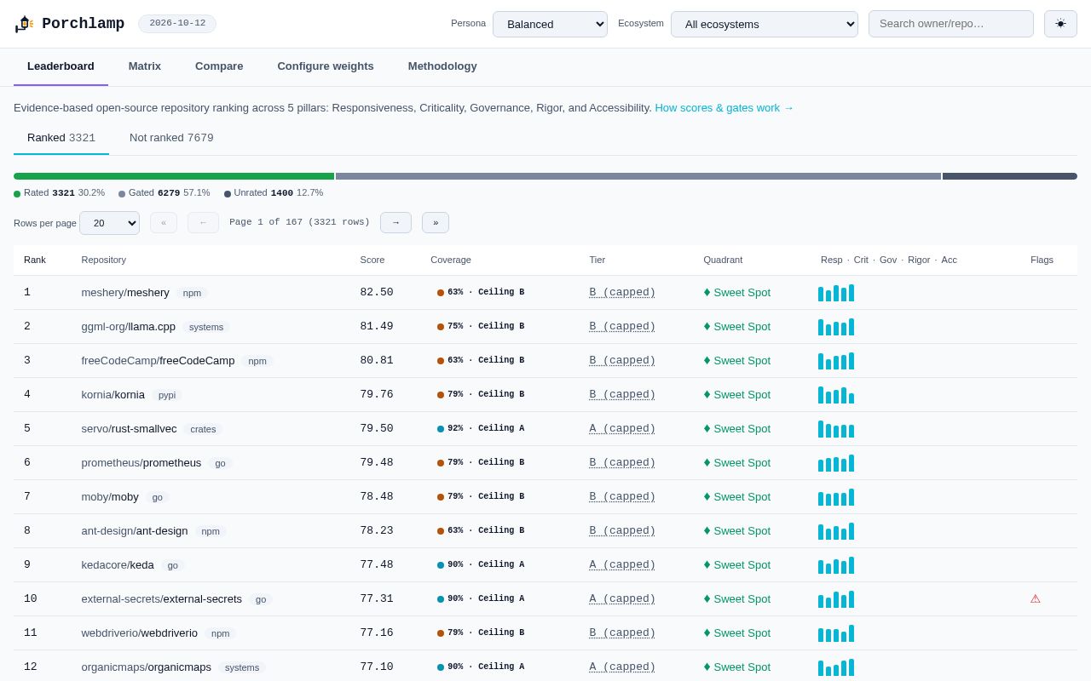Screen dimensions: 1091x681
Task: Go to the Methodology tab
Action: 442,66
